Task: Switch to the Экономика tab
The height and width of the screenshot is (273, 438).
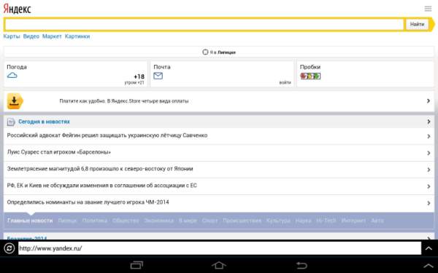Action: click(158, 221)
